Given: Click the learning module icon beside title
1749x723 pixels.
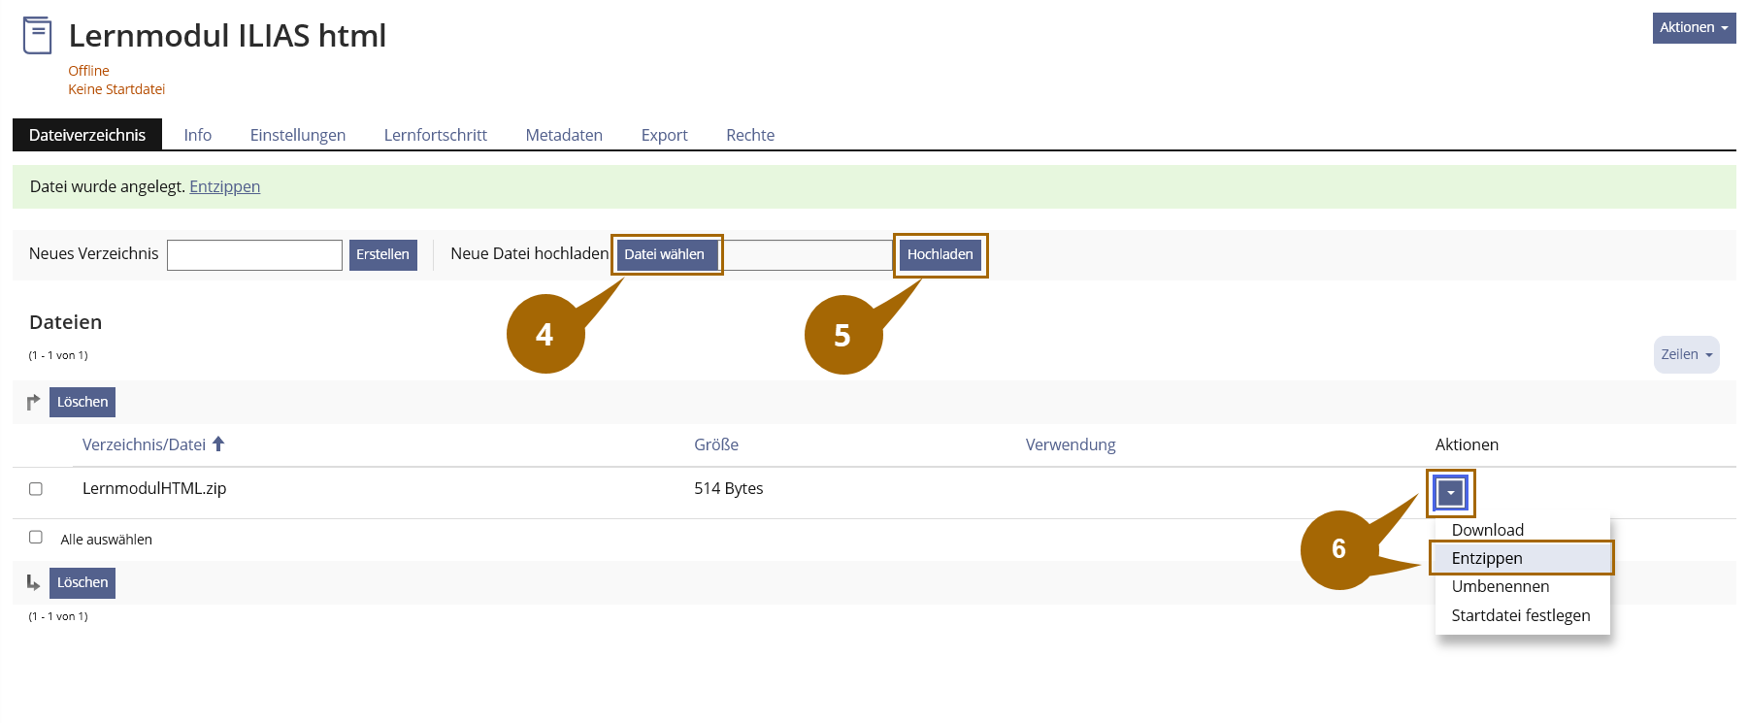Looking at the screenshot, I should tap(37, 35).
